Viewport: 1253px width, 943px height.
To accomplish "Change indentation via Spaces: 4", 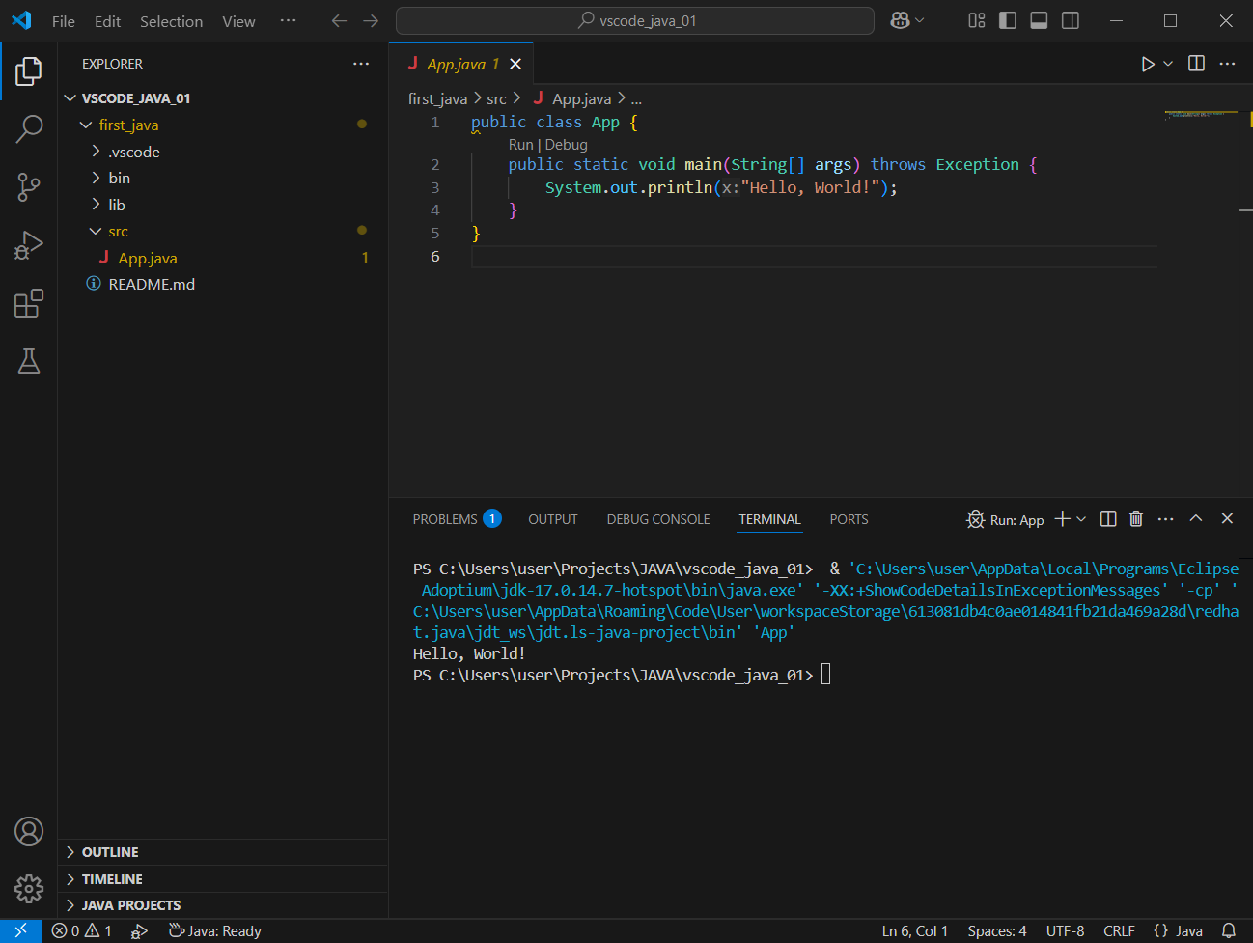I will [996, 930].
